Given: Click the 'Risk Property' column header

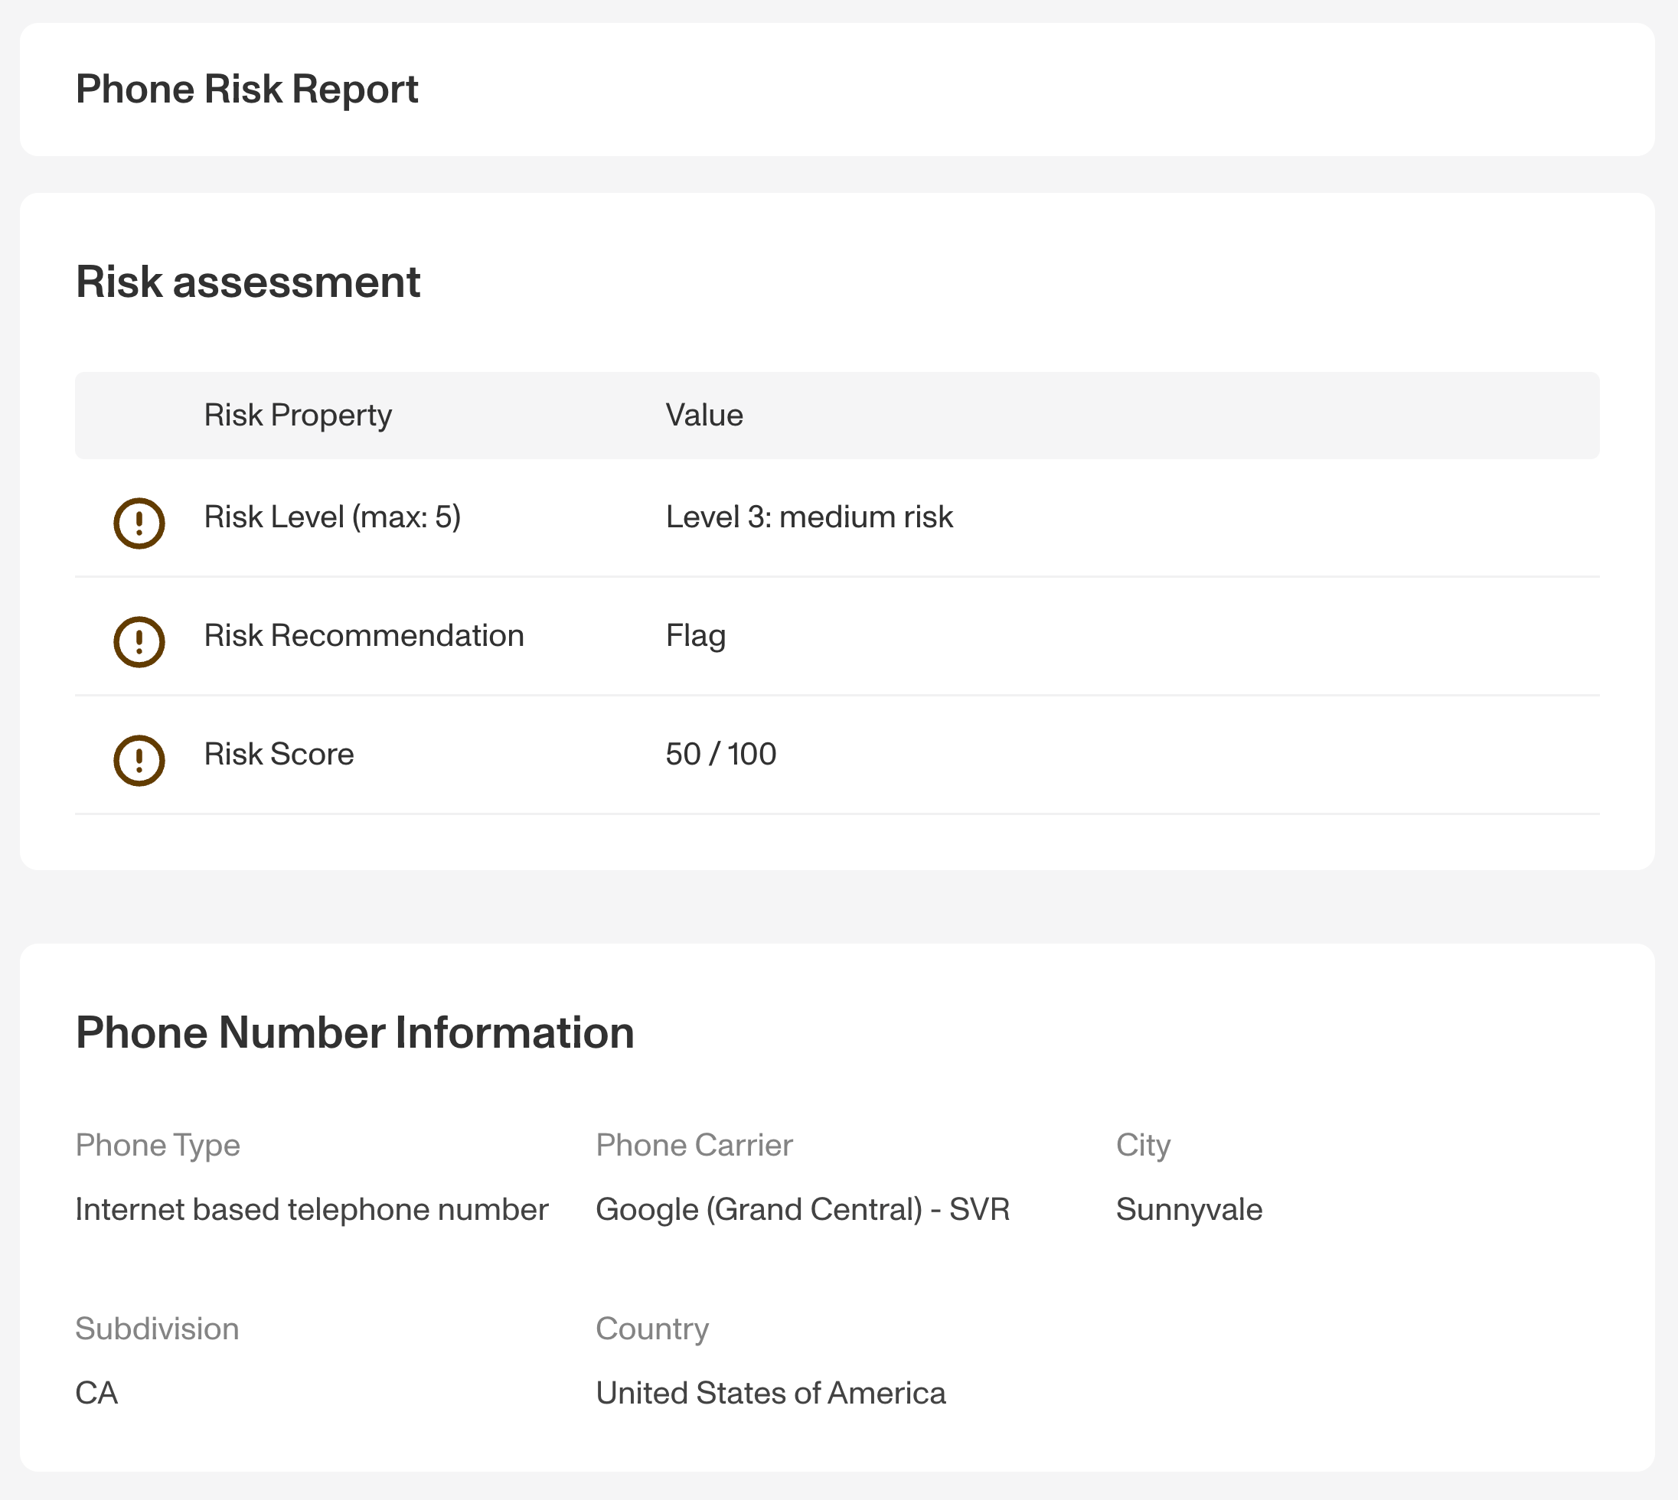Looking at the screenshot, I should click(x=298, y=416).
